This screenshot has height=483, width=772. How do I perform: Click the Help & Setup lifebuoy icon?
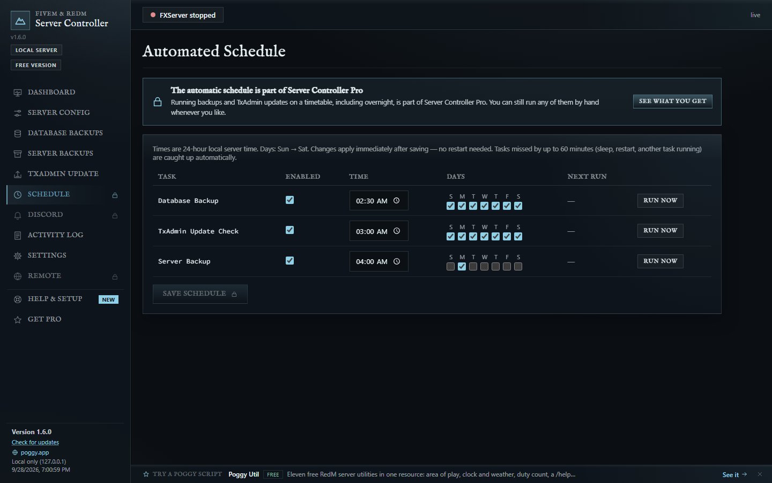pos(18,299)
